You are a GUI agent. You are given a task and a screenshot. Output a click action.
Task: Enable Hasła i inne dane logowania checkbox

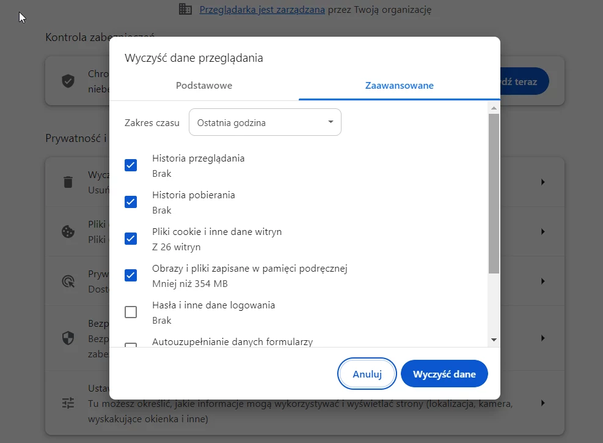pos(131,312)
